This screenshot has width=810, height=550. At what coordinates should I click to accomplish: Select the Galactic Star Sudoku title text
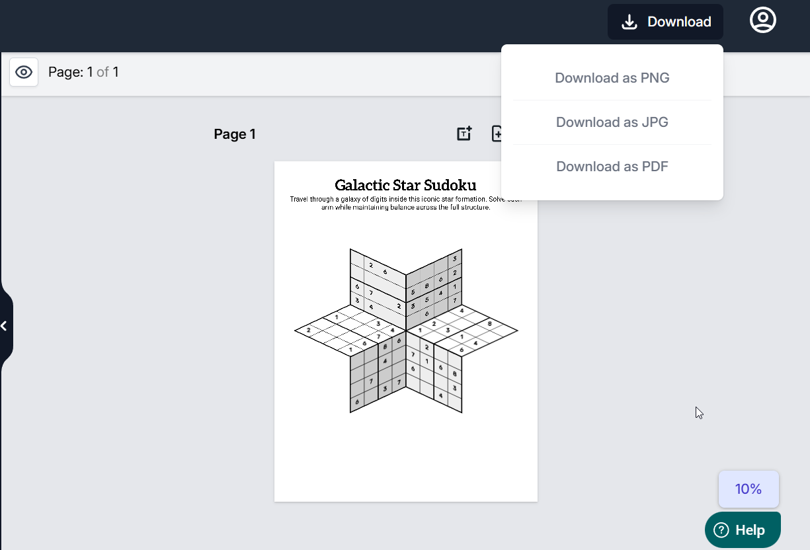click(x=405, y=185)
